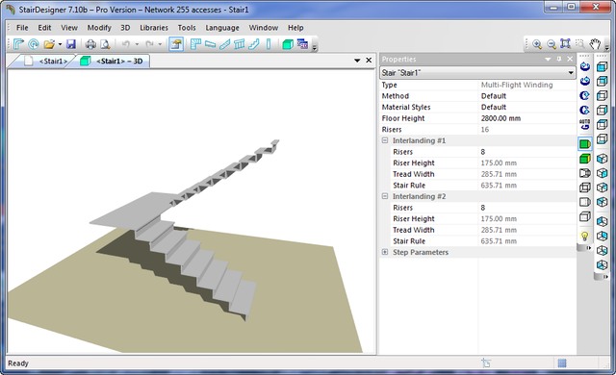Open the redo history dropdown arrow
The height and width of the screenshot is (375, 616).
click(x=160, y=44)
